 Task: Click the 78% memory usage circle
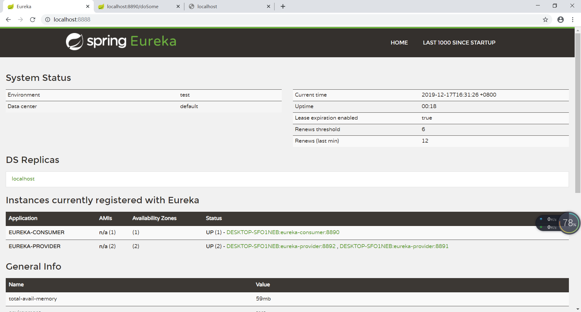pos(569,223)
